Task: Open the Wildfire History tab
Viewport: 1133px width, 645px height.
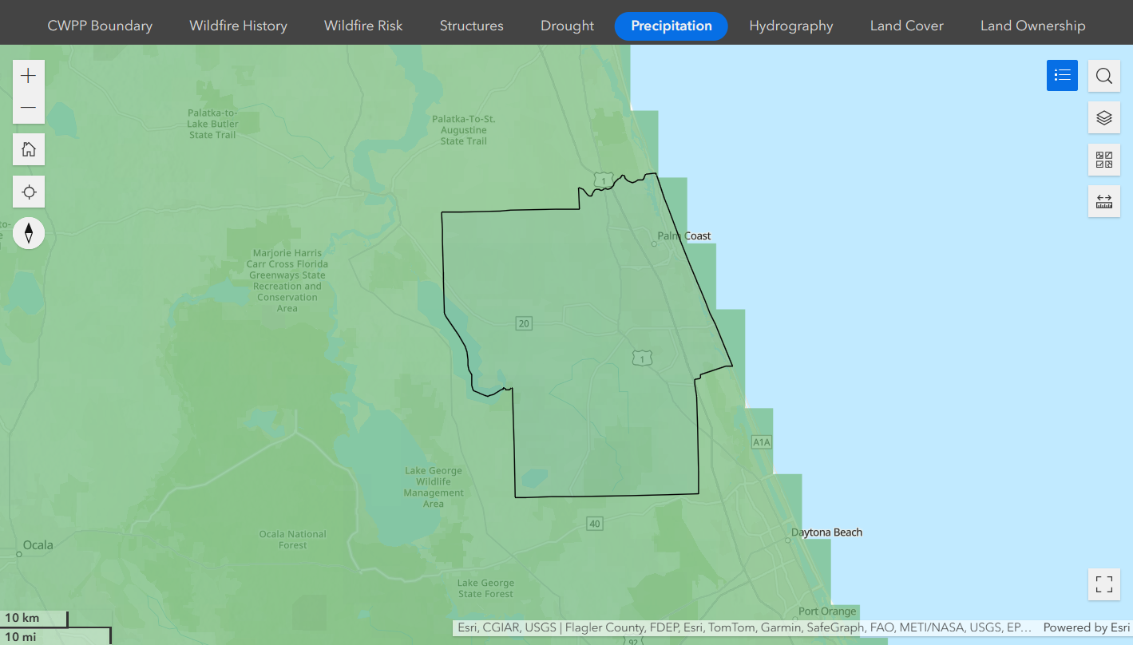Action: [238, 26]
